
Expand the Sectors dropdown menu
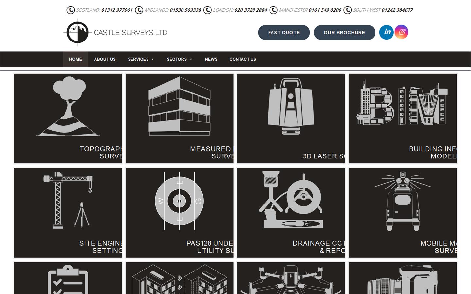(179, 59)
